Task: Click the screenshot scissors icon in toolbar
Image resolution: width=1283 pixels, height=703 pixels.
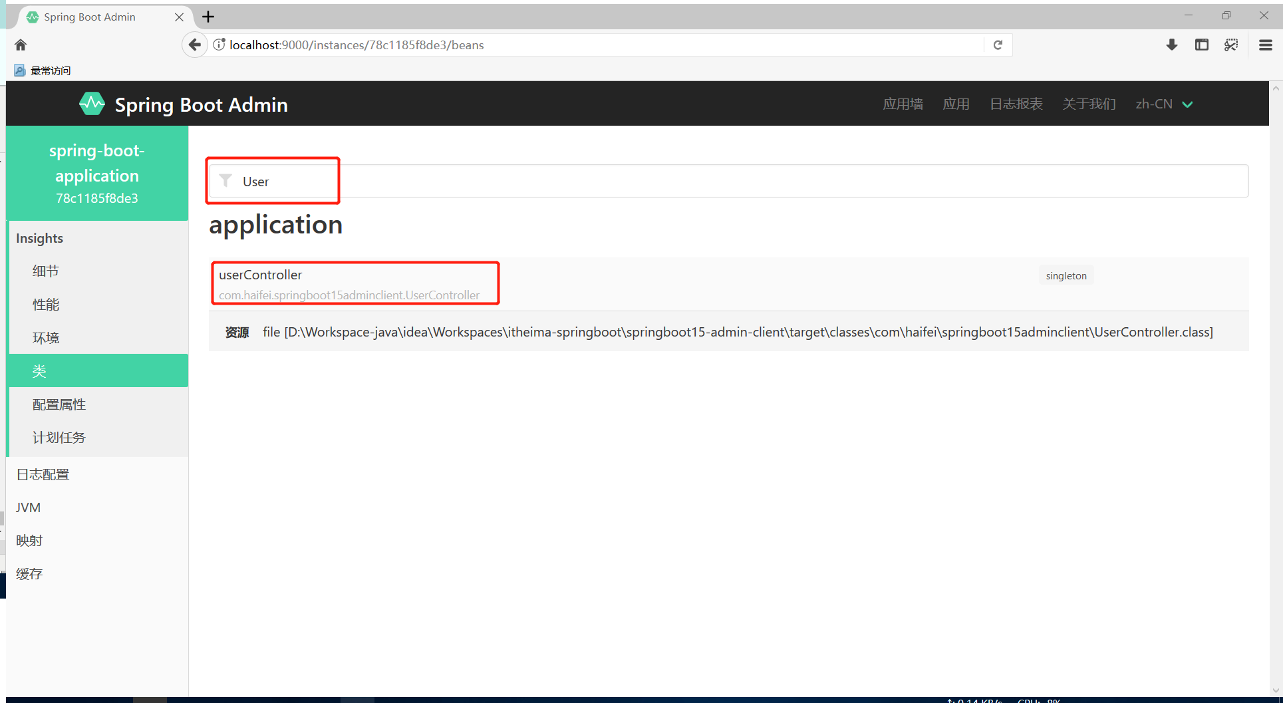Action: tap(1231, 45)
